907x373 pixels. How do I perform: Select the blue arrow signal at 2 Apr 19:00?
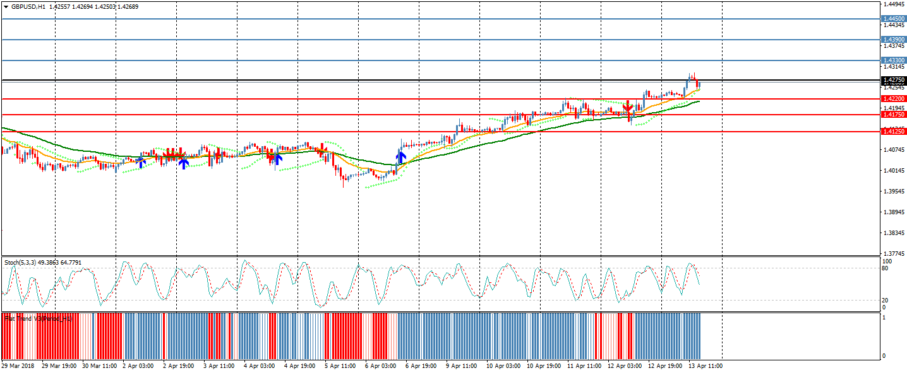[183, 163]
